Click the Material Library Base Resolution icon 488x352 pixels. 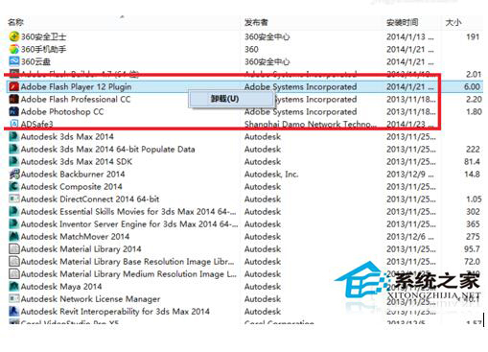click(14, 261)
